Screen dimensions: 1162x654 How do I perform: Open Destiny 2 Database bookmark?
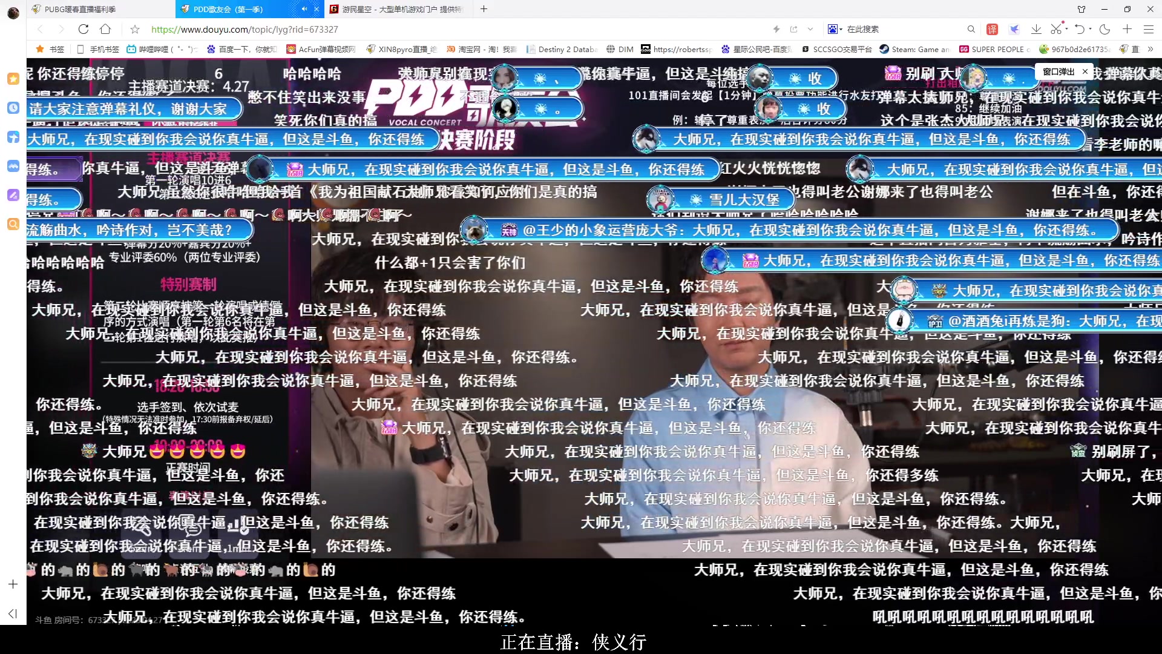point(562,49)
